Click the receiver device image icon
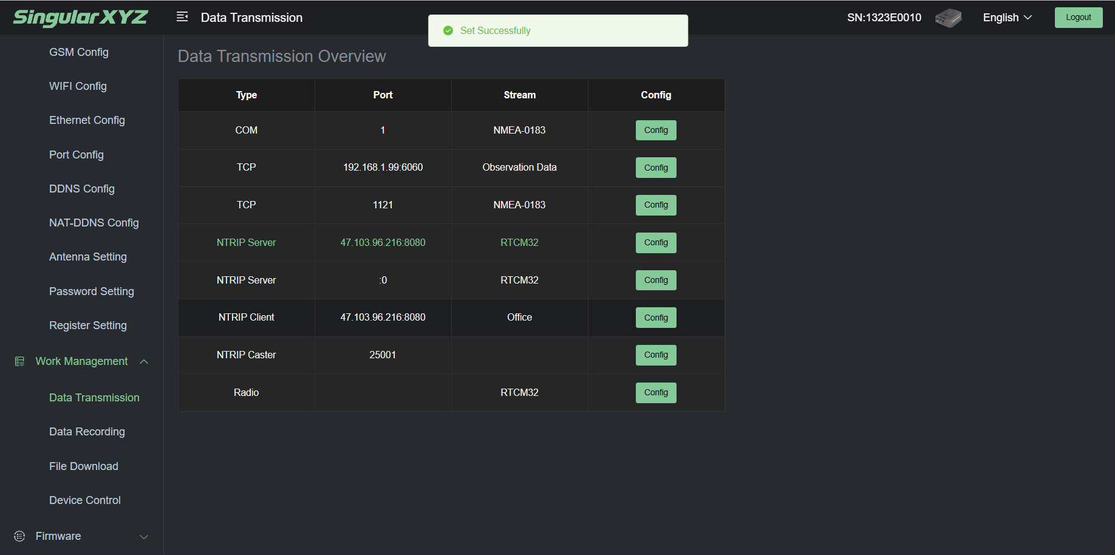 (x=948, y=18)
